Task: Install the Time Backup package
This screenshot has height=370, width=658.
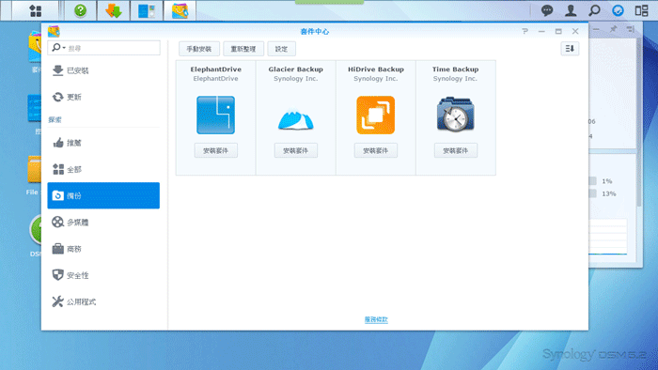Action: tap(455, 150)
